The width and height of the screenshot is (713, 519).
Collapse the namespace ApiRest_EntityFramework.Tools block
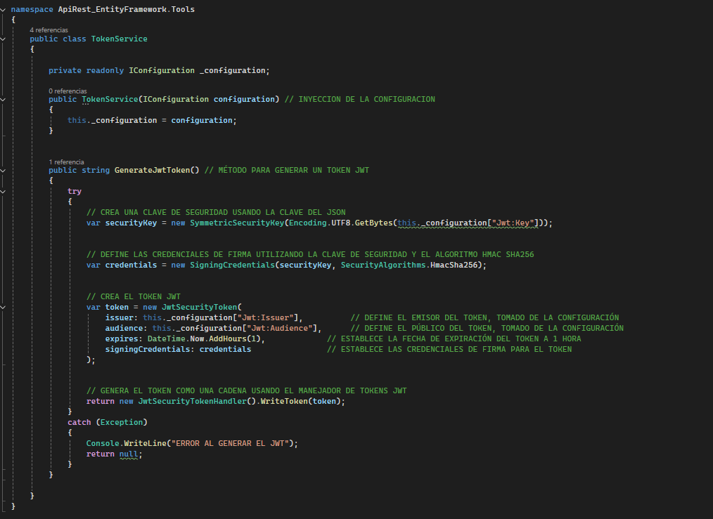3,9
